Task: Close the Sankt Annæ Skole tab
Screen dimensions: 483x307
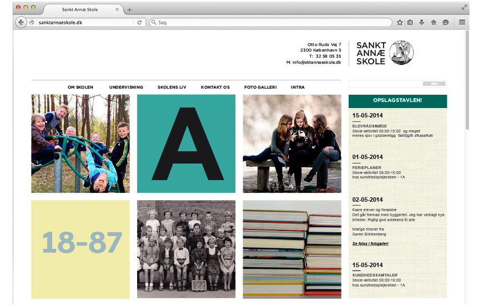Action: (x=117, y=9)
